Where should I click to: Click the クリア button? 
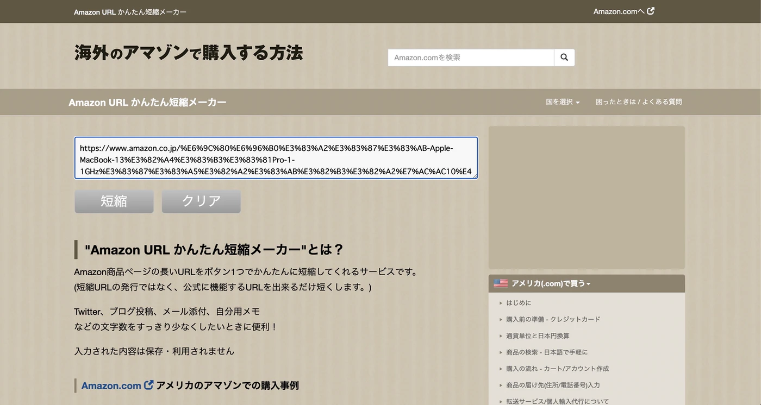[201, 201]
